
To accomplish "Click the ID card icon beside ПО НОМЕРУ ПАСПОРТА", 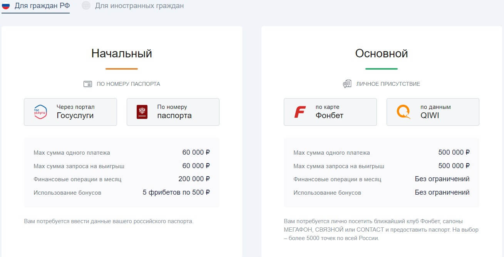I will tap(88, 84).
